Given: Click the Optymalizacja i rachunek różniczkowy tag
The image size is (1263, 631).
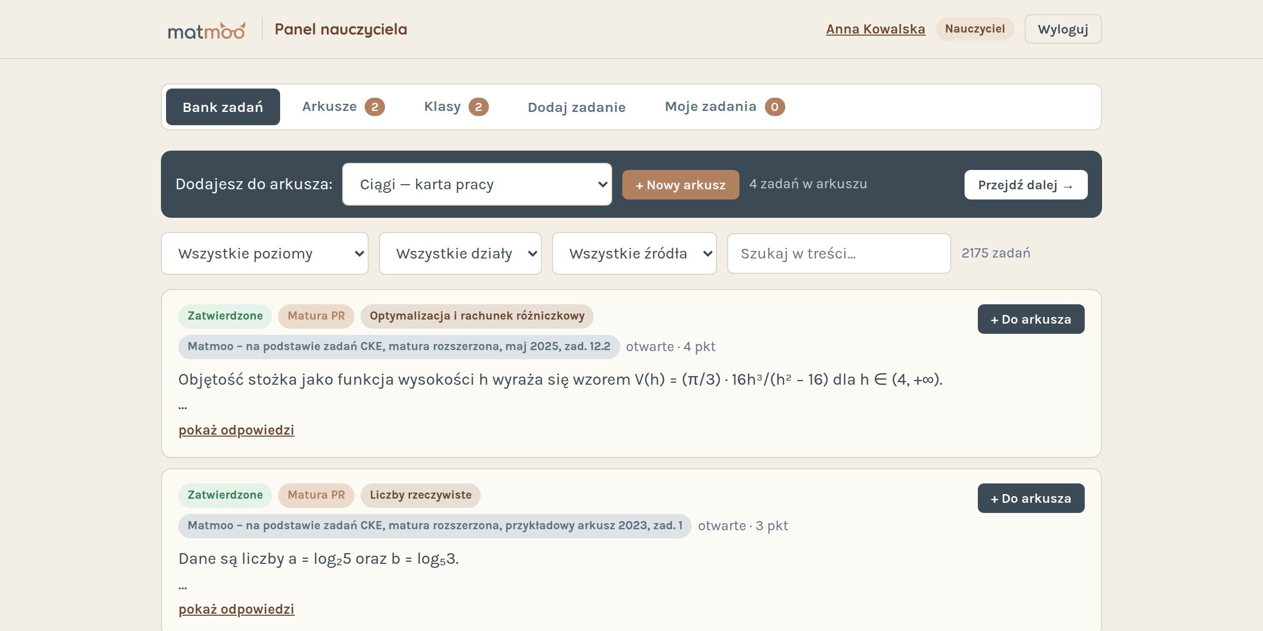Looking at the screenshot, I should [x=477, y=316].
